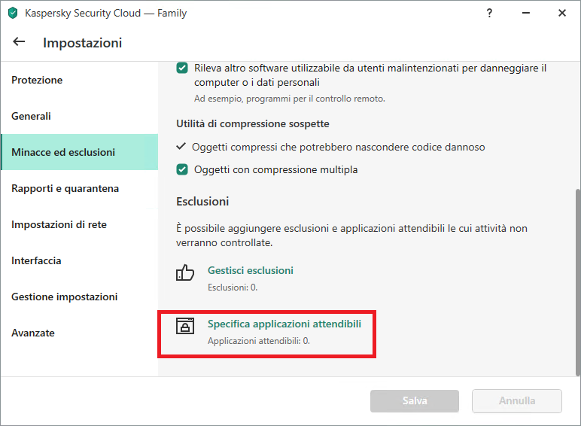This screenshot has height=426, width=581.
Task: Click the checkmark beside Oggetti compressi option
Action: point(181,146)
